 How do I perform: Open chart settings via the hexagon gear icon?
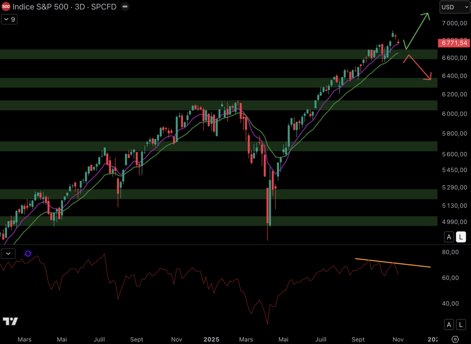[x=455, y=339]
